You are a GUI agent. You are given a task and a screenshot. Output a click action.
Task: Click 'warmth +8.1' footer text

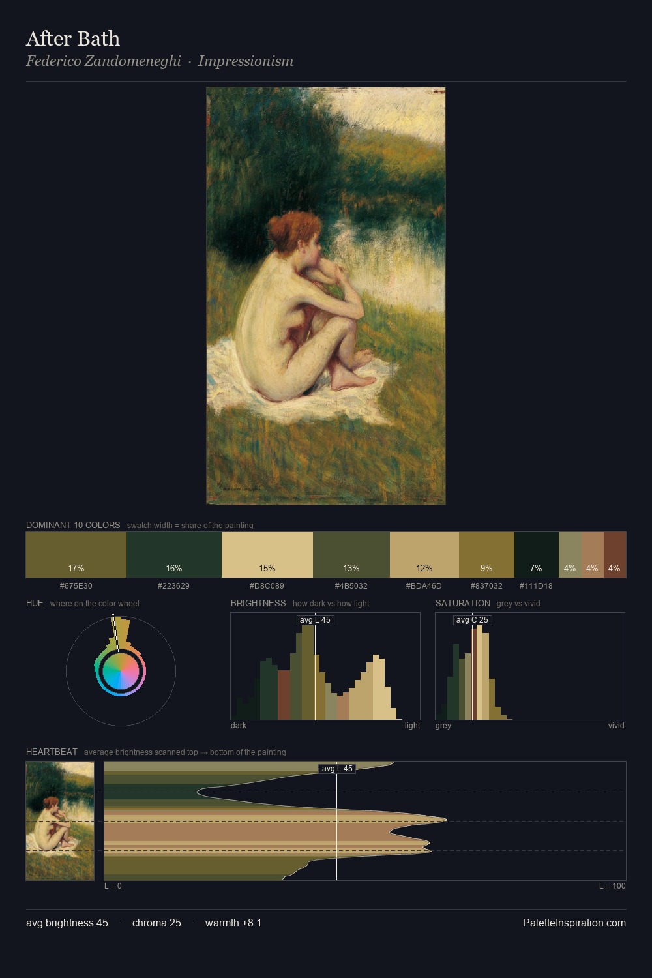click(x=233, y=923)
